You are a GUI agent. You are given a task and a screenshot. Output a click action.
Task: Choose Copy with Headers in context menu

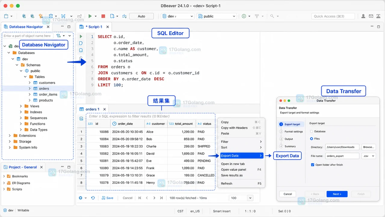click(x=241, y=128)
